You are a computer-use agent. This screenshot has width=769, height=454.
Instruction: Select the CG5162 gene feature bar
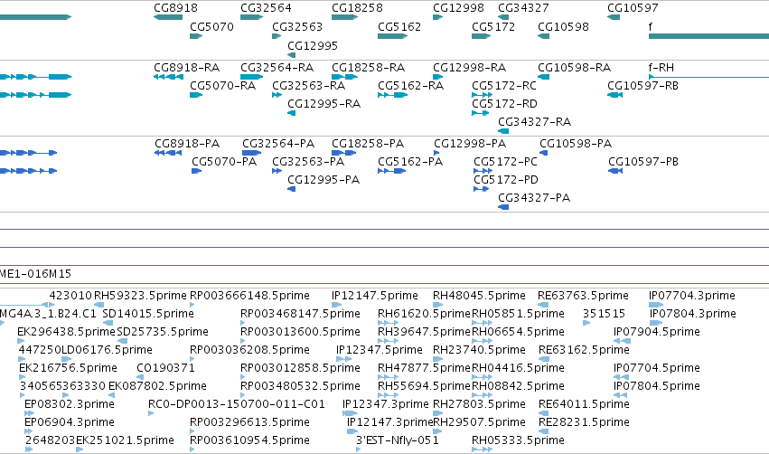393,36
